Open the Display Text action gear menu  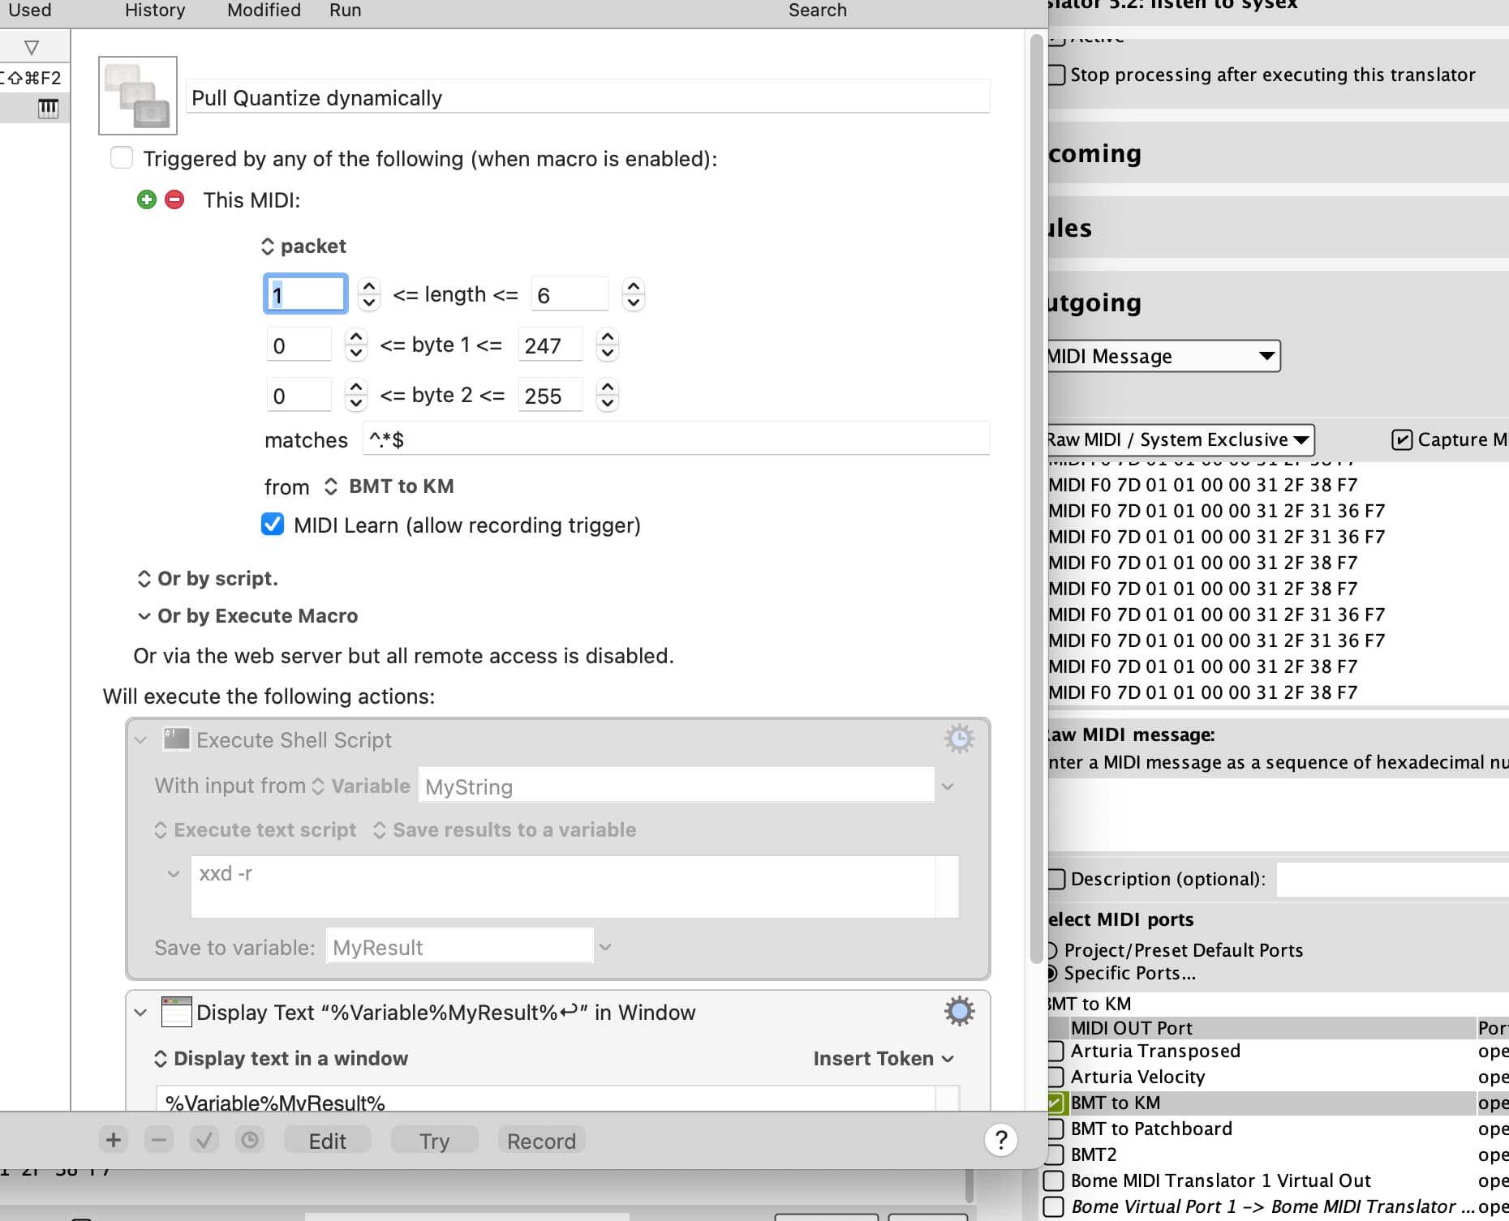click(x=959, y=1012)
